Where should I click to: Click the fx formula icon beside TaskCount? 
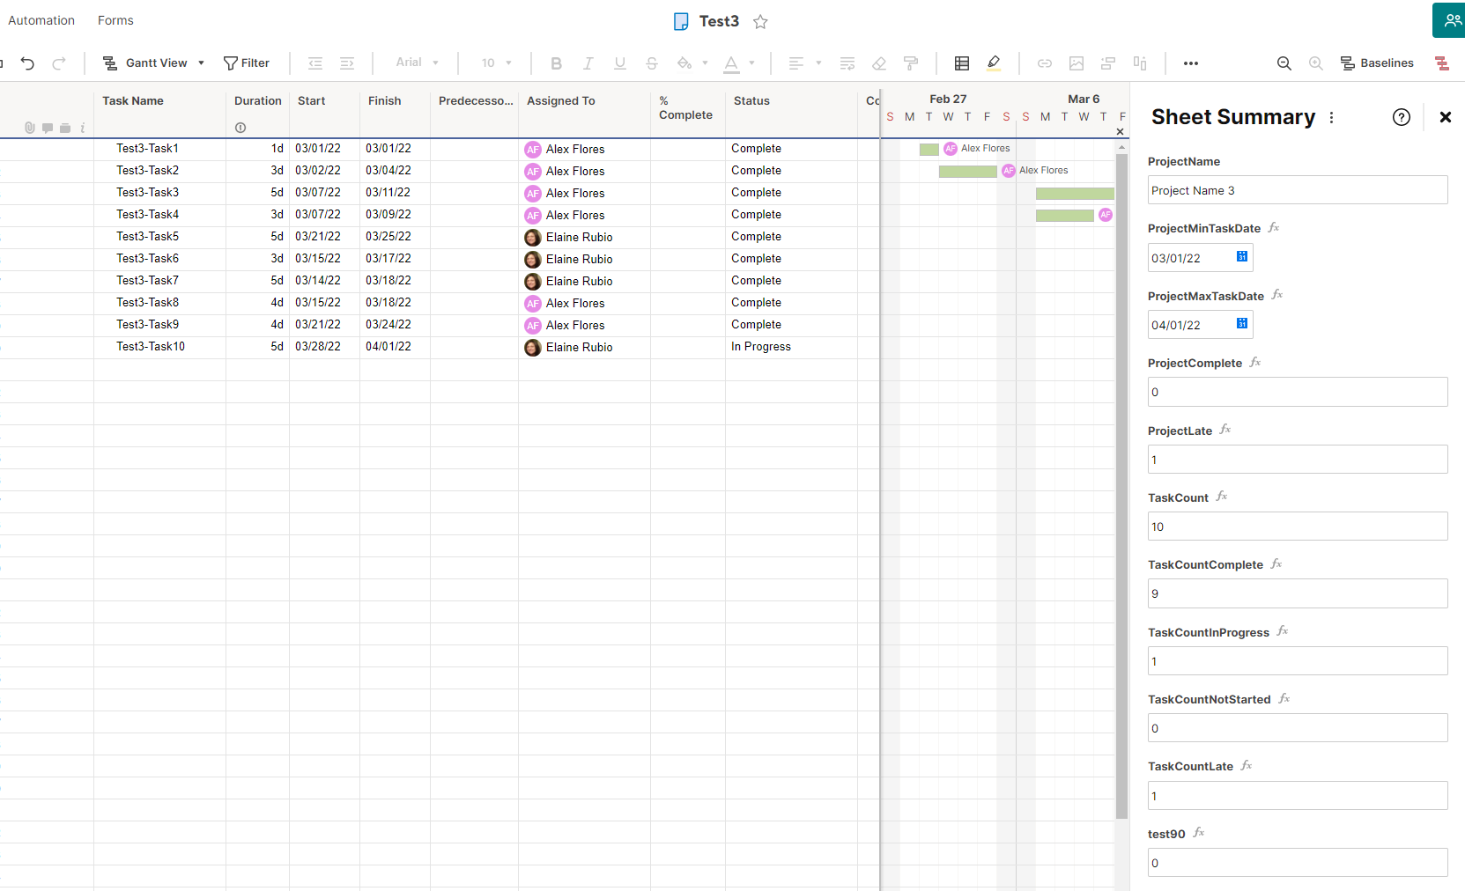pyautogui.click(x=1222, y=496)
